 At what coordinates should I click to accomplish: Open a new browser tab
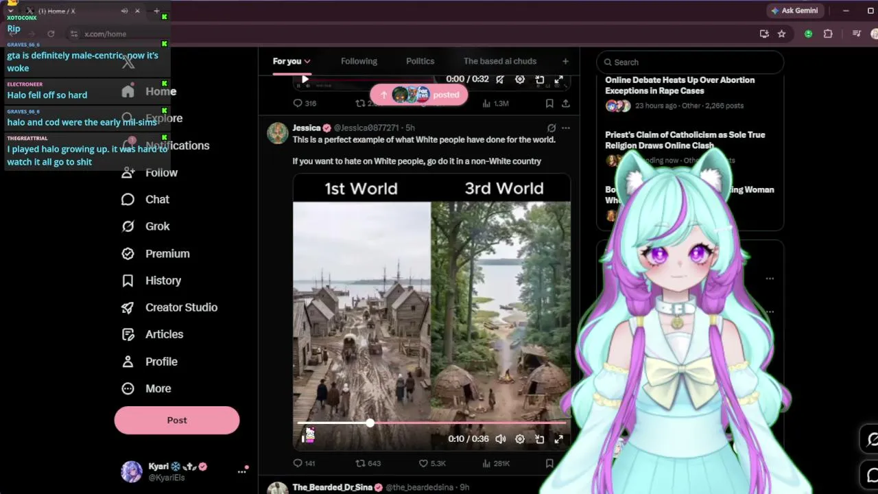(x=156, y=11)
